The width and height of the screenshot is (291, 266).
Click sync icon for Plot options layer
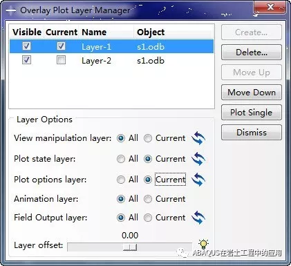point(198,180)
